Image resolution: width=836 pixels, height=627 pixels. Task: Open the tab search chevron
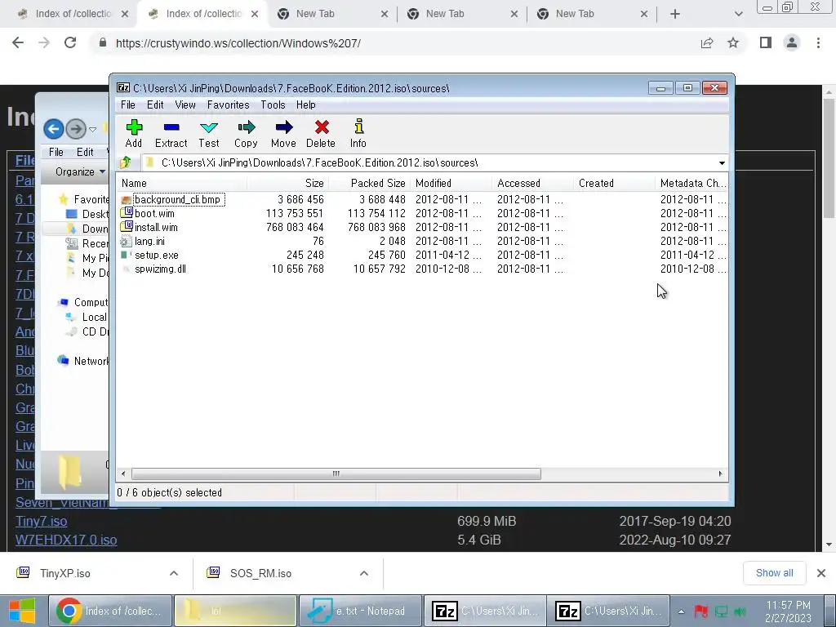pos(738,14)
